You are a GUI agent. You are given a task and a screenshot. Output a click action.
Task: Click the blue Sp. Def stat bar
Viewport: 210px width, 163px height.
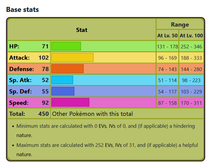[x=63, y=91]
